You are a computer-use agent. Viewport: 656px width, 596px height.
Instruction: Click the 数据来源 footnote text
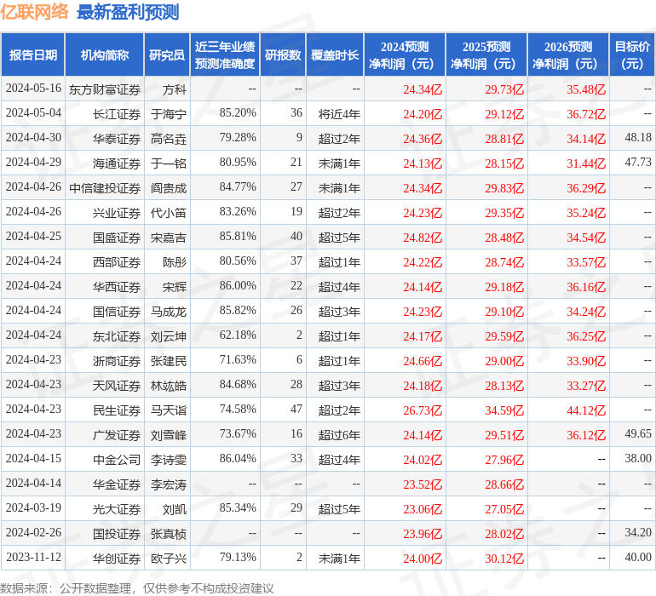[137, 588]
